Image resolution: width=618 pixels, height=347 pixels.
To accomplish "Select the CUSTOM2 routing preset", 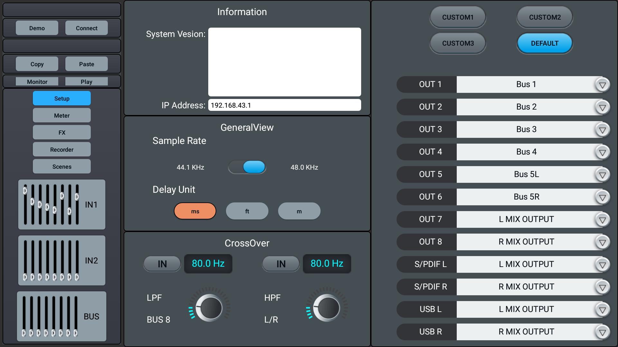I will [545, 17].
